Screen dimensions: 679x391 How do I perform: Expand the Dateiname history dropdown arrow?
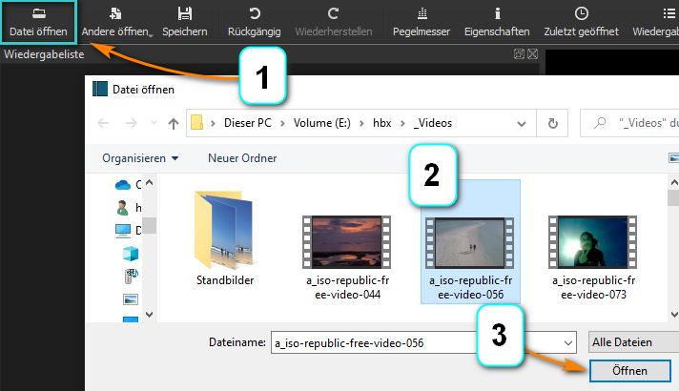coord(568,341)
